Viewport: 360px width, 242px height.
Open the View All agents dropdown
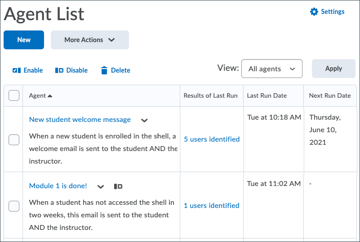point(271,69)
